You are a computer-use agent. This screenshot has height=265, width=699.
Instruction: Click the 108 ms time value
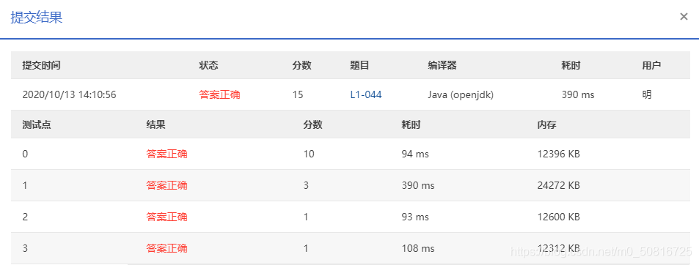click(x=417, y=248)
